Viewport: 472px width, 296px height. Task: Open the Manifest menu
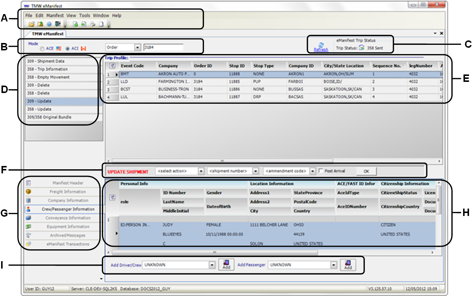[x=55, y=16]
